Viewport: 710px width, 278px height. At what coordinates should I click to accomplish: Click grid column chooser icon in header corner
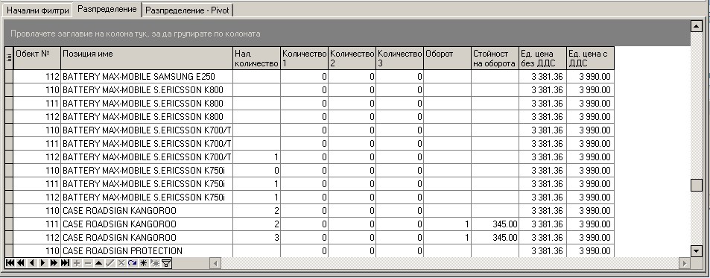click(x=9, y=57)
